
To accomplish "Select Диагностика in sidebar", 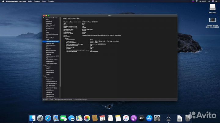I will click(50, 43).
